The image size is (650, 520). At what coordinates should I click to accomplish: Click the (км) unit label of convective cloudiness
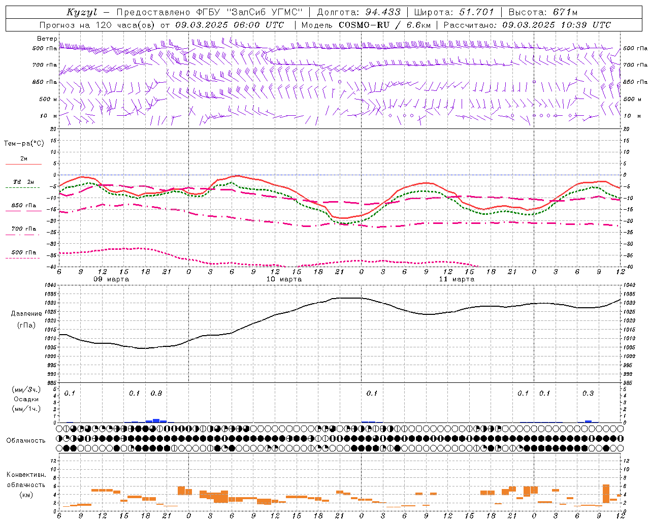(26, 495)
